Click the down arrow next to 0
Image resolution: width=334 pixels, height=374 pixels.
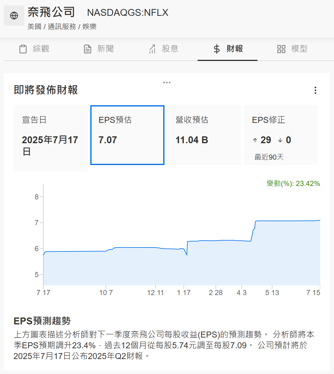[280, 140]
